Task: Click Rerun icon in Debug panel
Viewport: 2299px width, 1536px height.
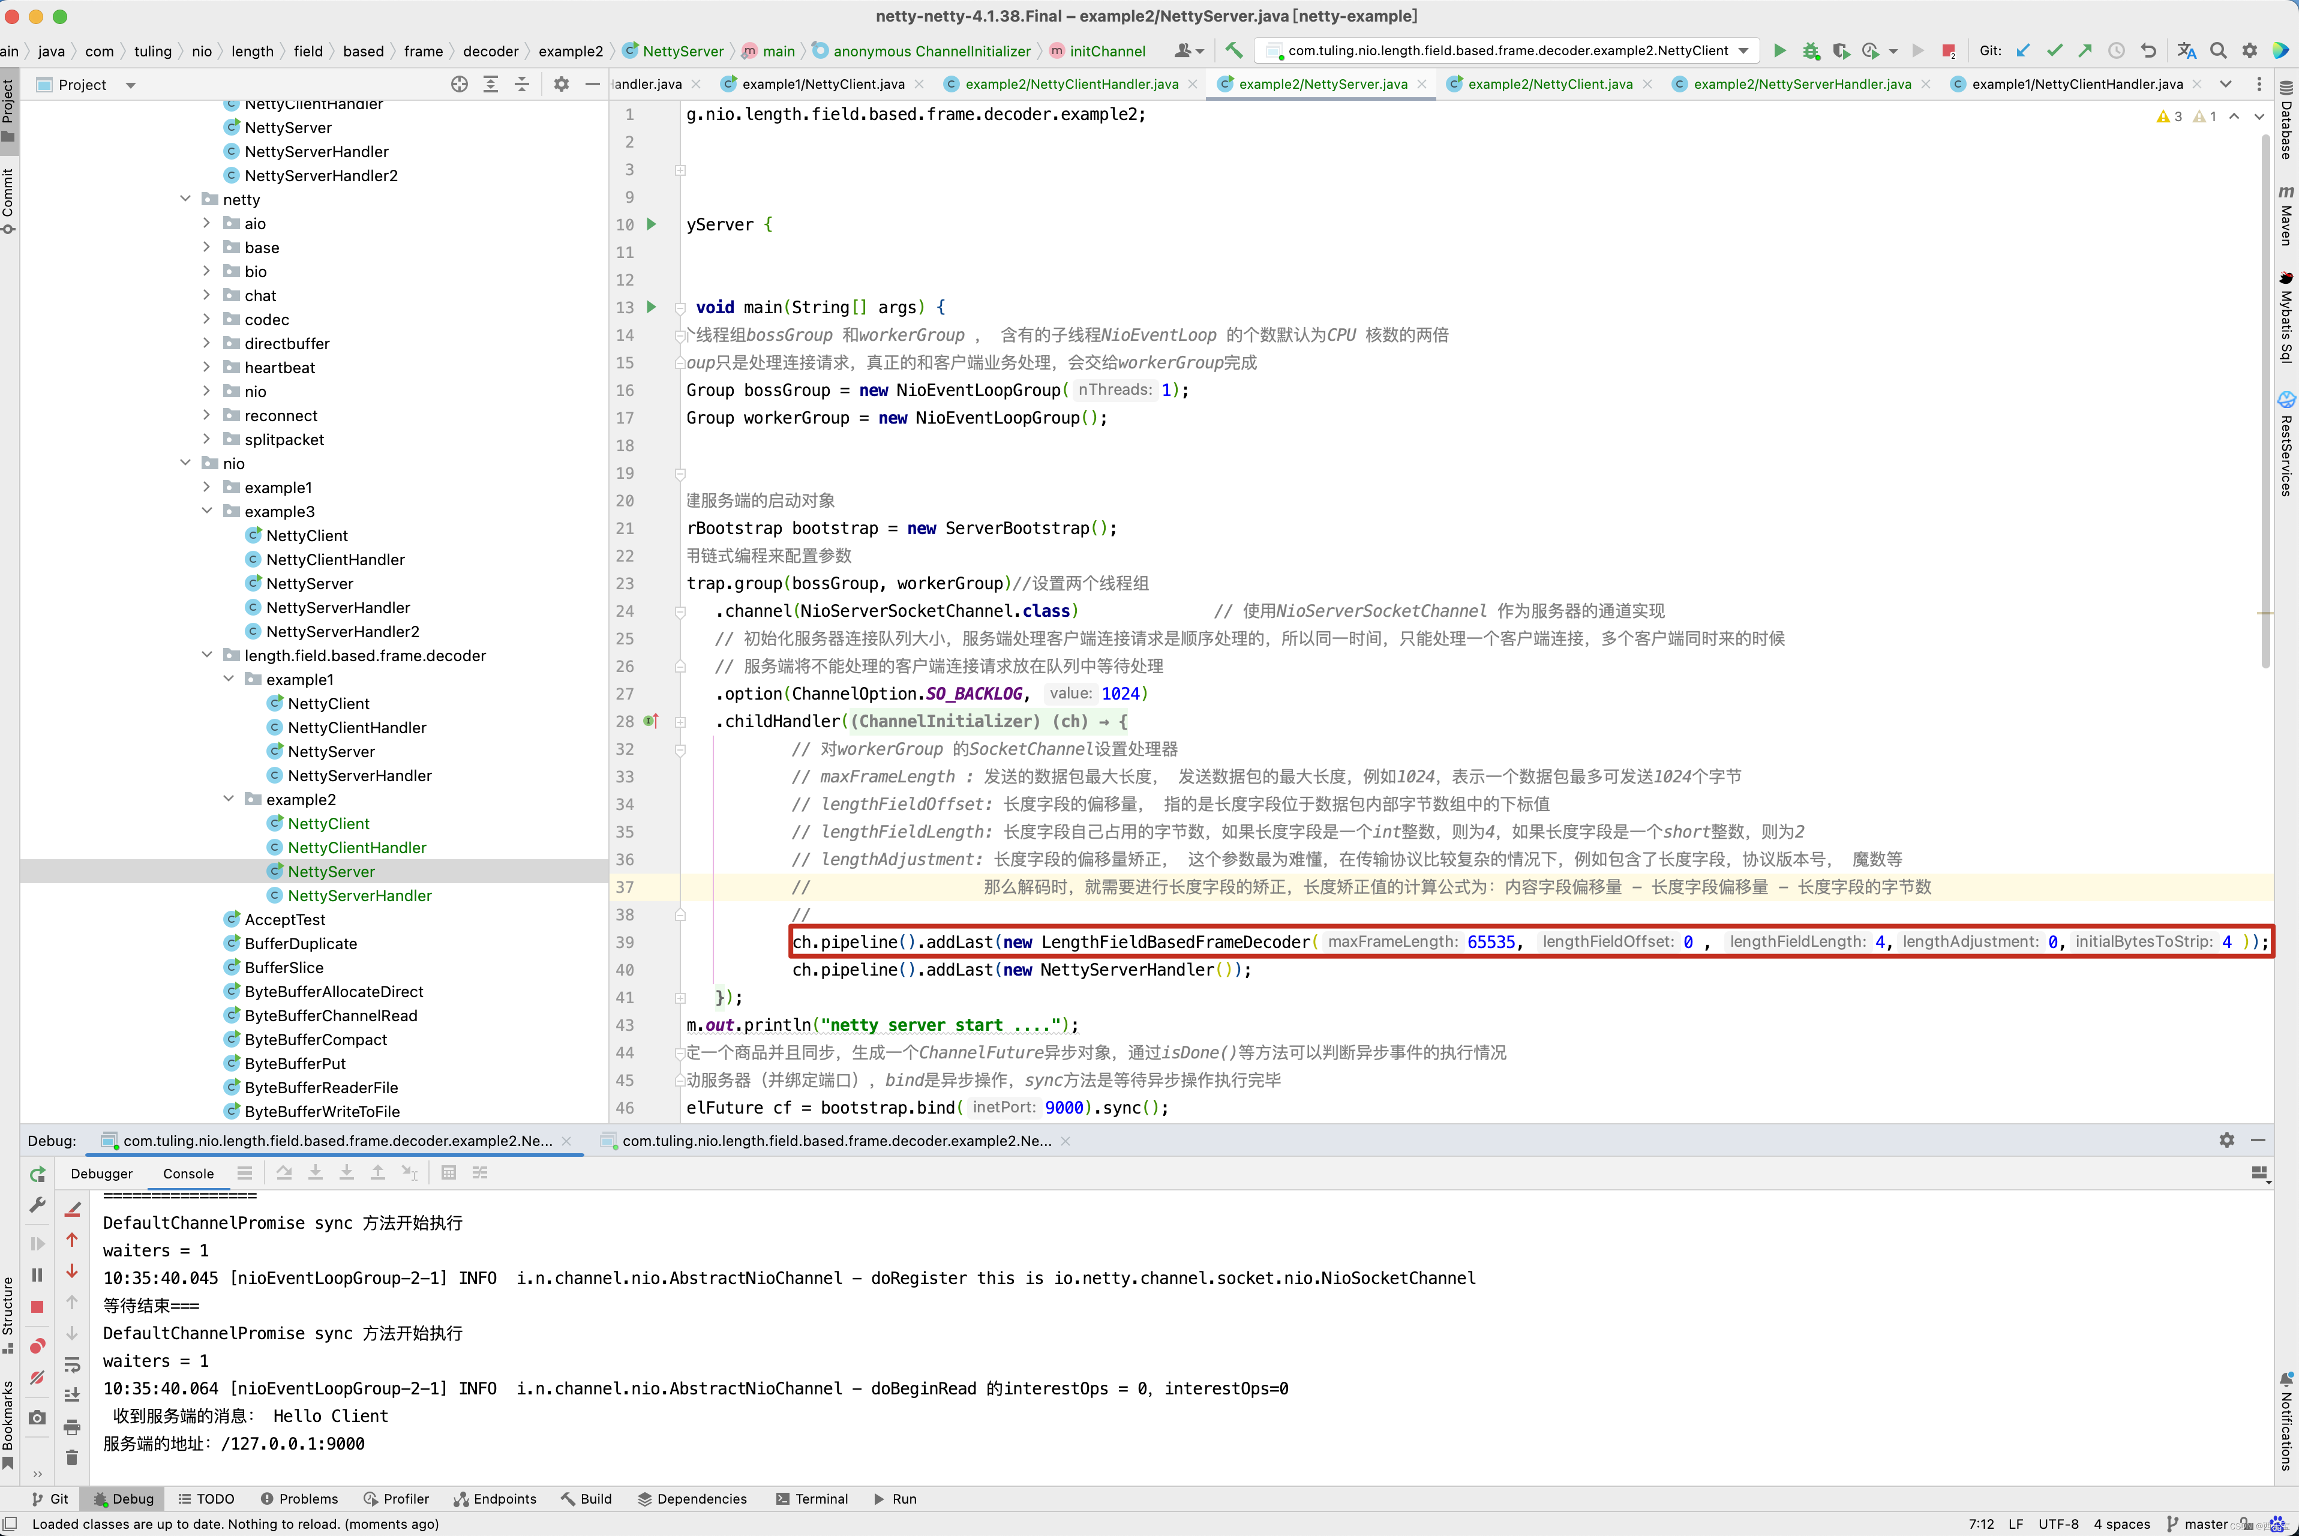Action: point(37,1174)
